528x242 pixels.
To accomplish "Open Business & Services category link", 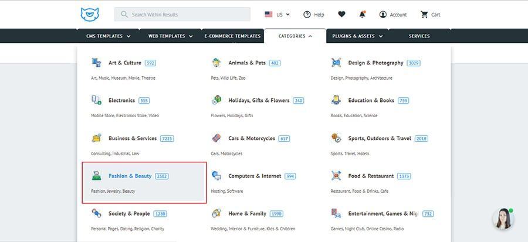I will pos(133,138).
